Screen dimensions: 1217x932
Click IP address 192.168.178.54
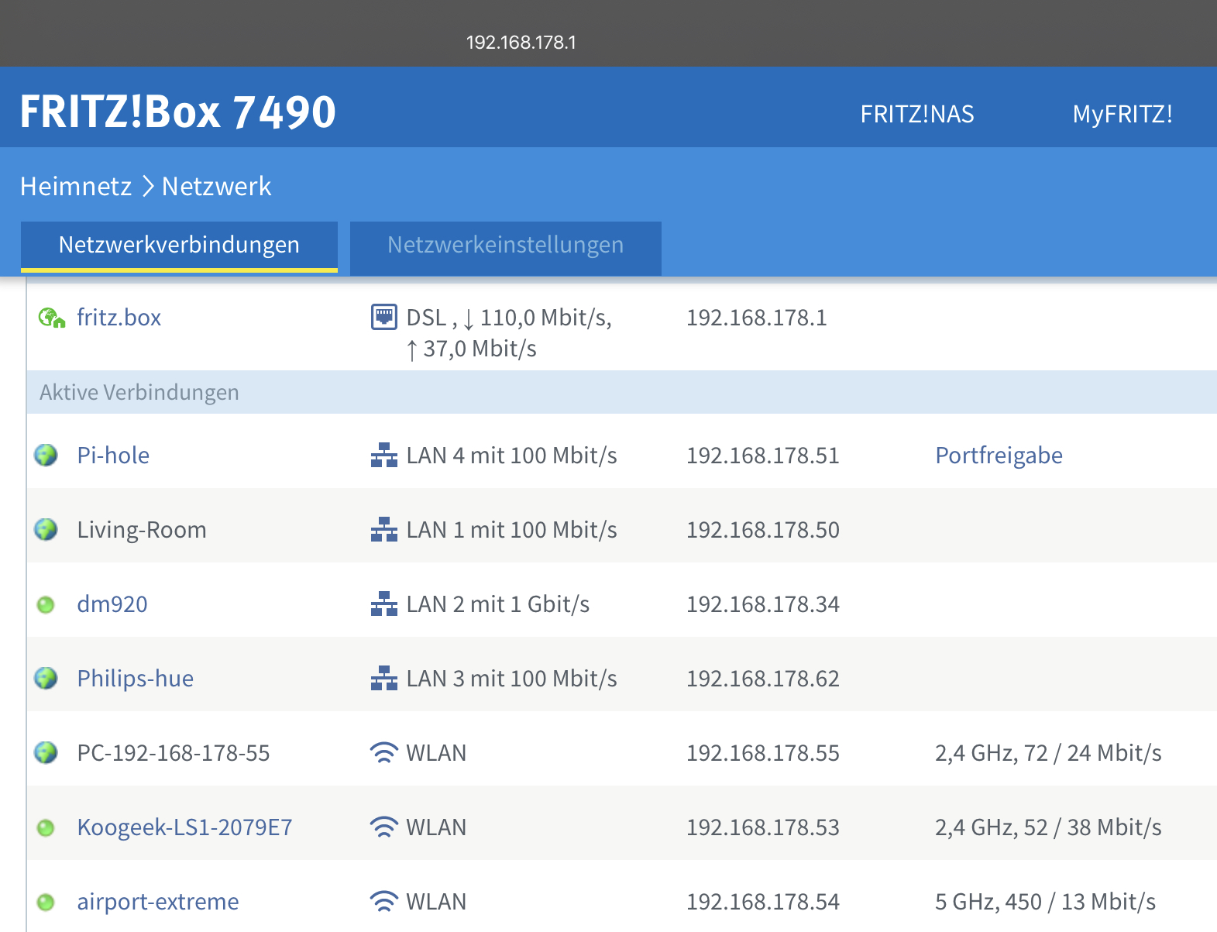763,902
